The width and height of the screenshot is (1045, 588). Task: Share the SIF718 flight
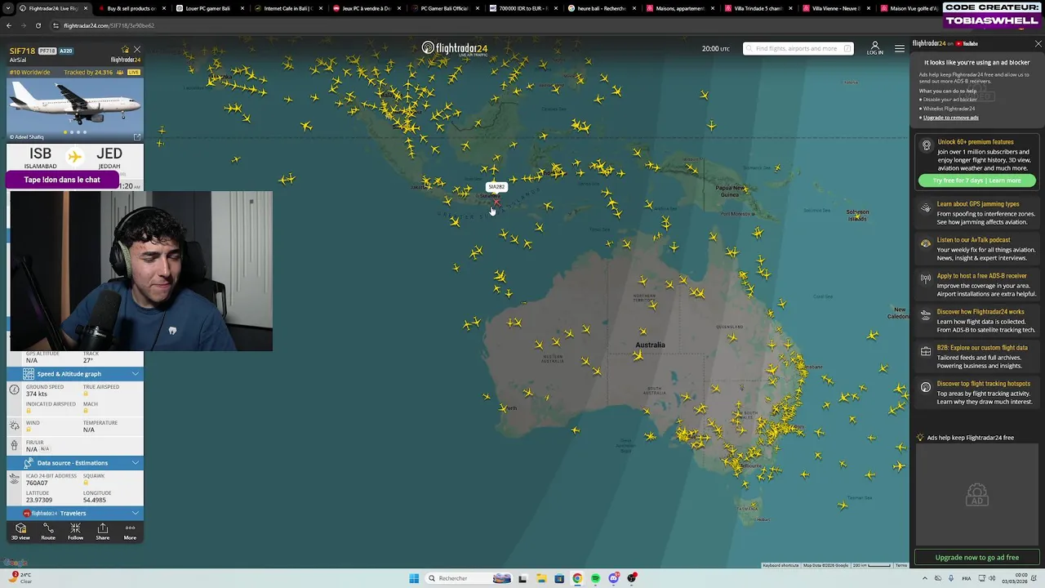pyautogui.click(x=103, y=532)
